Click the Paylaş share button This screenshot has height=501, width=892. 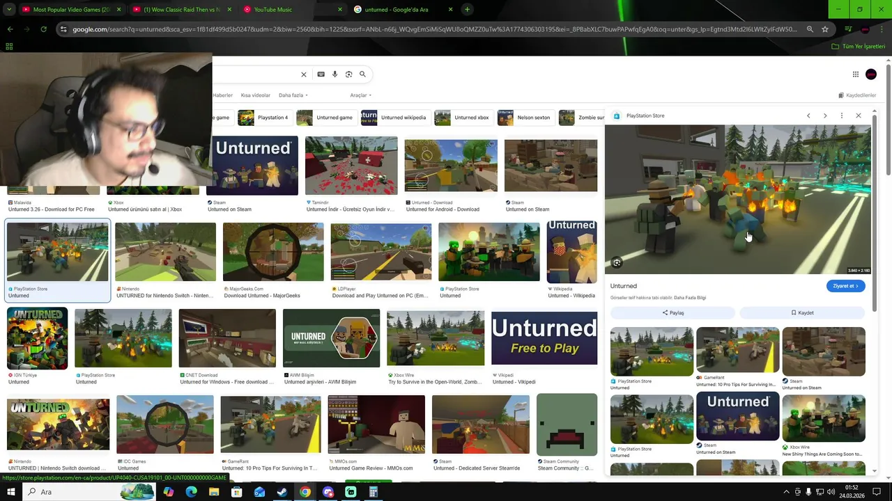(672, 313)
